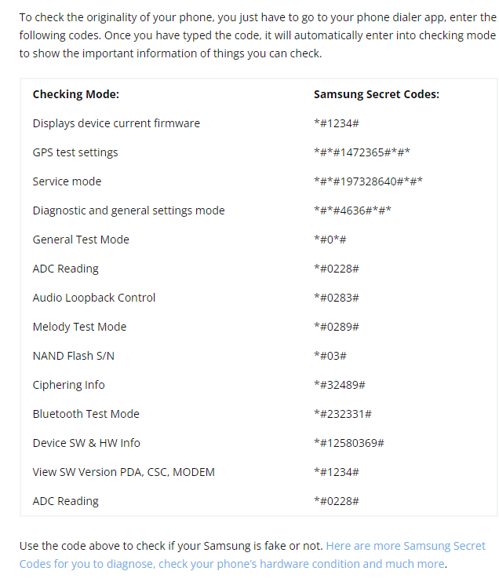Image resolution: width=499 pixels, height=582 pixels.
Task: Click 'Displays device current firmware' row label
Action: click(x=116, y=123)
